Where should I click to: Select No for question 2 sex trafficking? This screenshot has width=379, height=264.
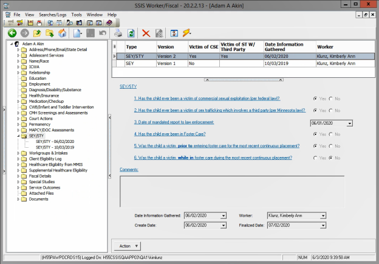[x=330, y=110]
